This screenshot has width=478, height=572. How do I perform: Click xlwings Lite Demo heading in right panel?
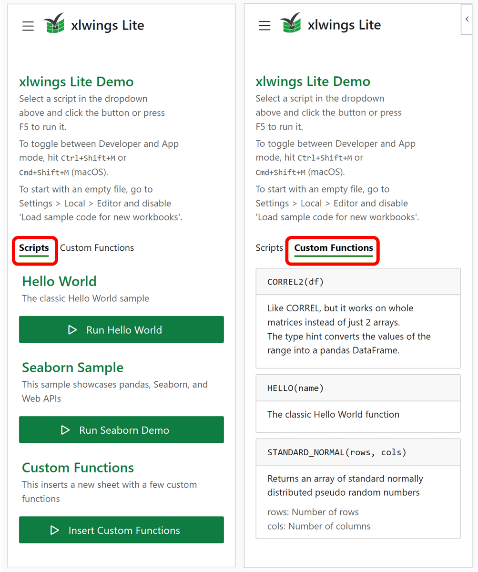313,82
